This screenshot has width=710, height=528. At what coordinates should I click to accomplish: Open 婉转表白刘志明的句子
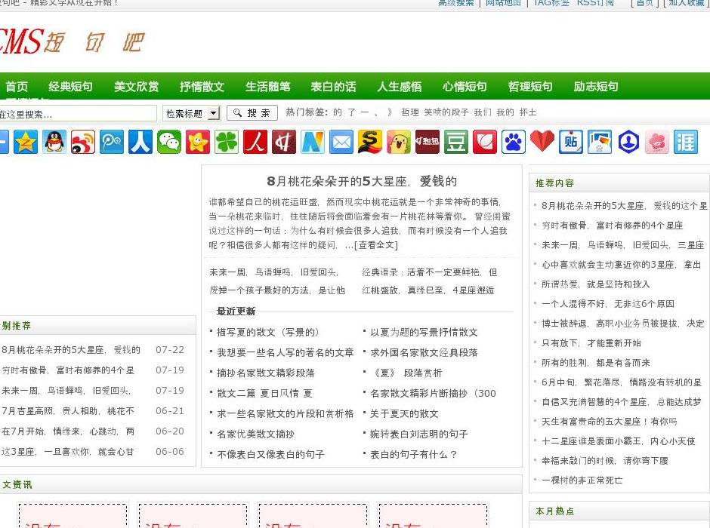coord(419,434)
